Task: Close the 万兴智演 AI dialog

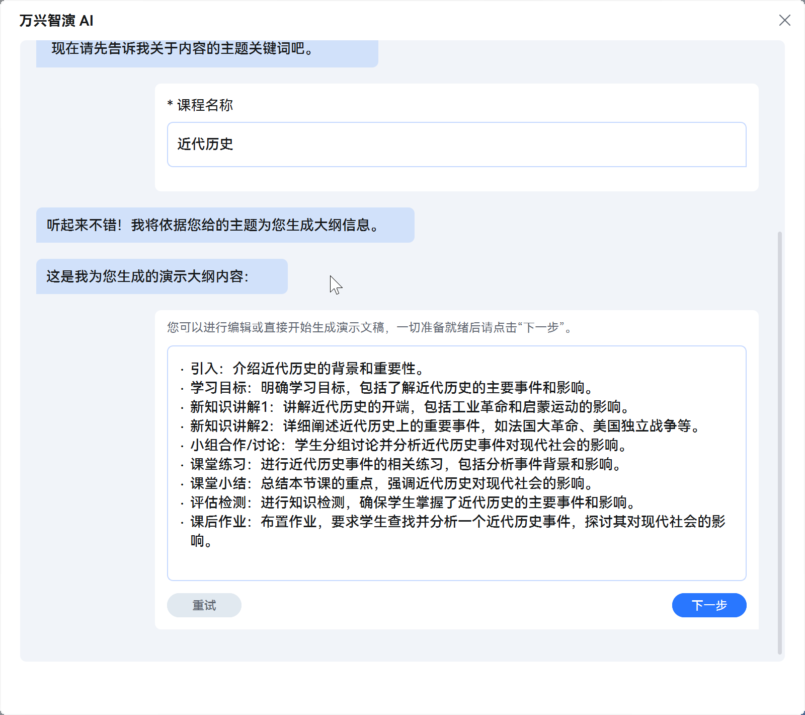Action: click(784, 21)
